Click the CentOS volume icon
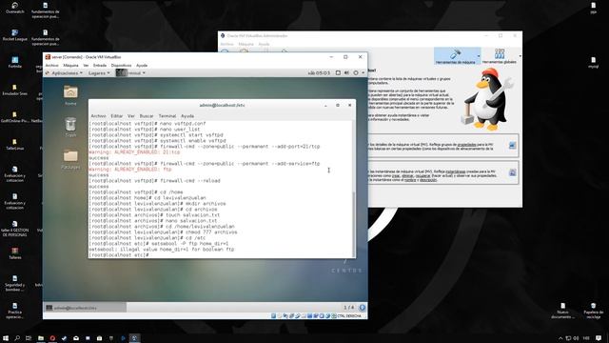The image size is (609, 343). tap(346, 72)
